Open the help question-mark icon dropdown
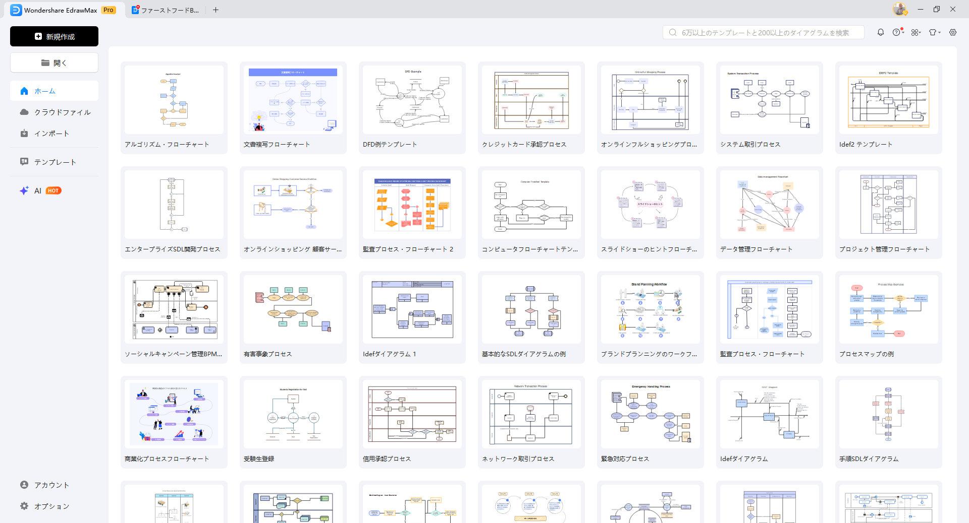 click(898, 32)
